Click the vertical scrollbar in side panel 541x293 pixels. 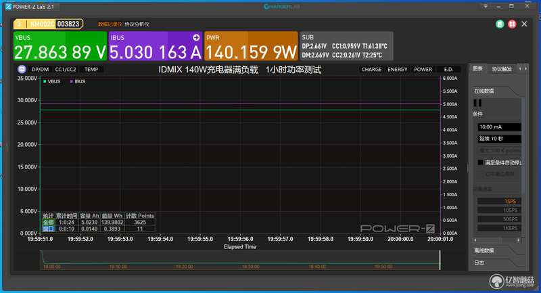[523, 145]
